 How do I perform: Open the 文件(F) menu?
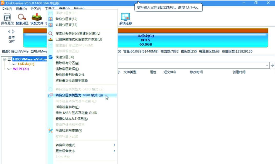coord(7,9)
